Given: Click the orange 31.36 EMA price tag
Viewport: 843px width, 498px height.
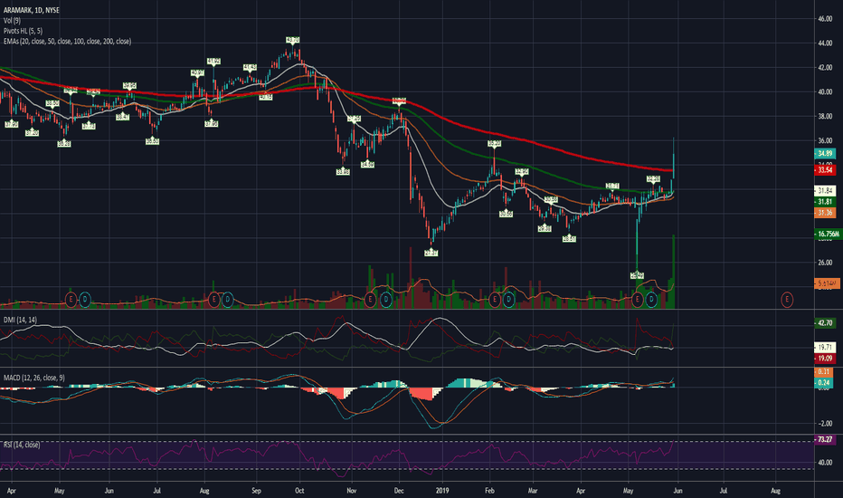Looking at the screenshot, I should coord(825,213).
